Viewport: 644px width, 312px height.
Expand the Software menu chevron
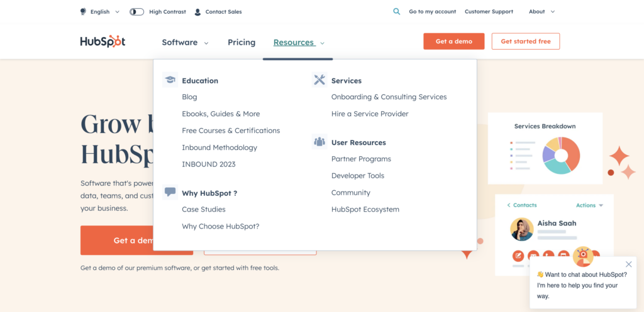pos(206,43)
